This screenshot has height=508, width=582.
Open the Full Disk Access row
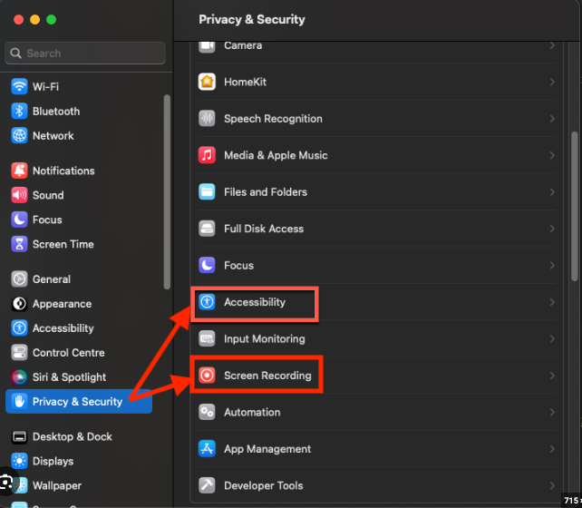tap(377, 229)
